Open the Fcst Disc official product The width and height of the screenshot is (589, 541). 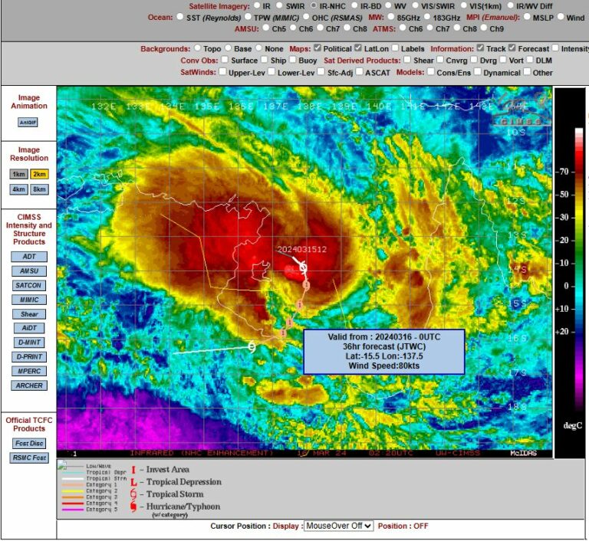29,444
